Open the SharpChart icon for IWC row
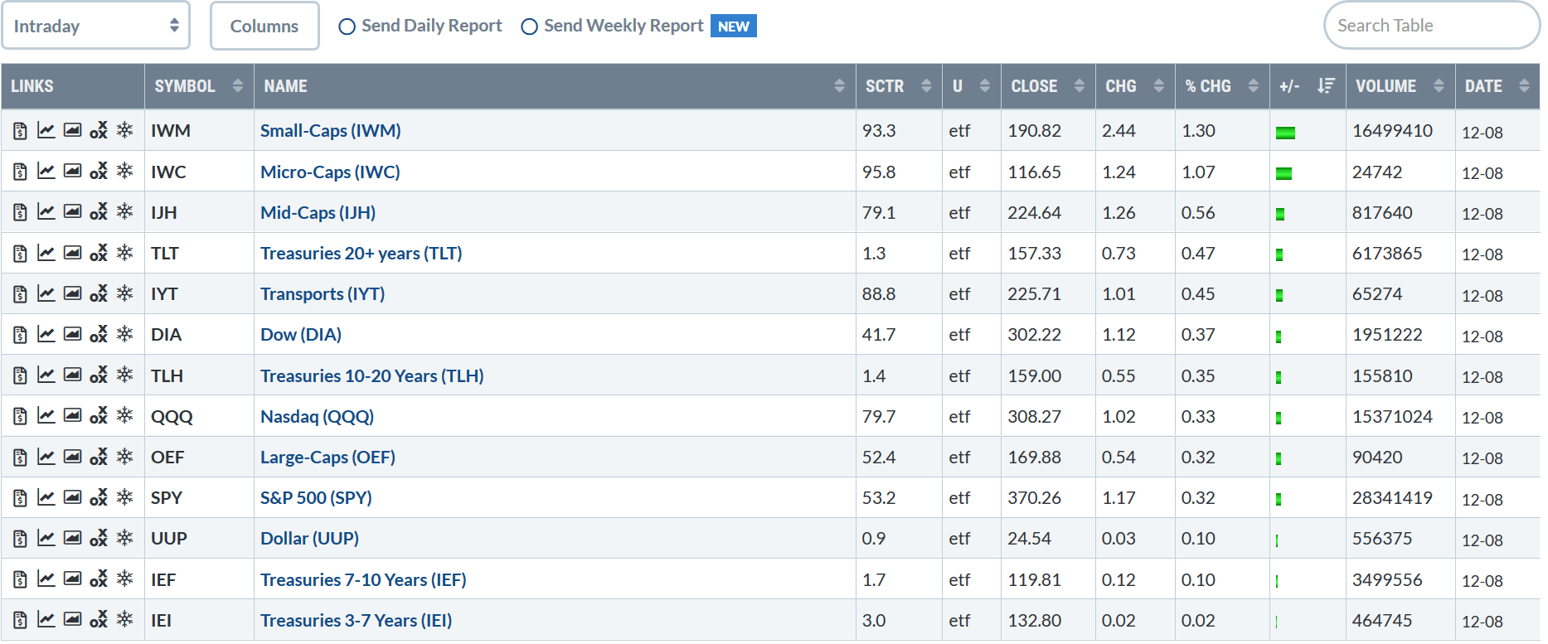This screenshot has height=644, width=1548. coord(46,172)
